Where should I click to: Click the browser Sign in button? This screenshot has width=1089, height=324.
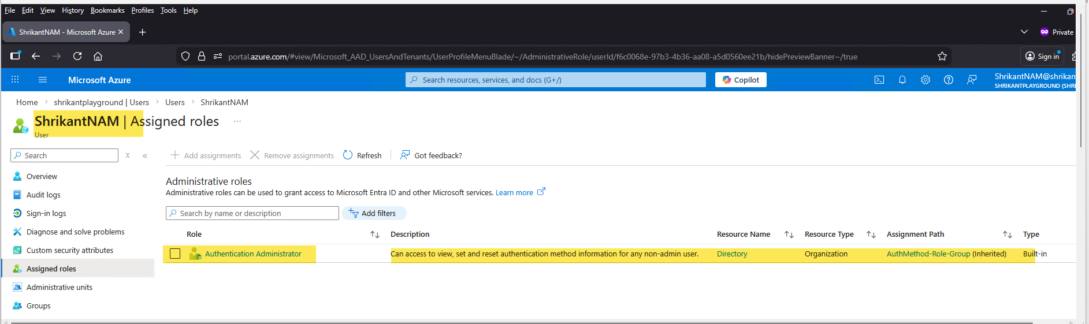click(1042, 56)
